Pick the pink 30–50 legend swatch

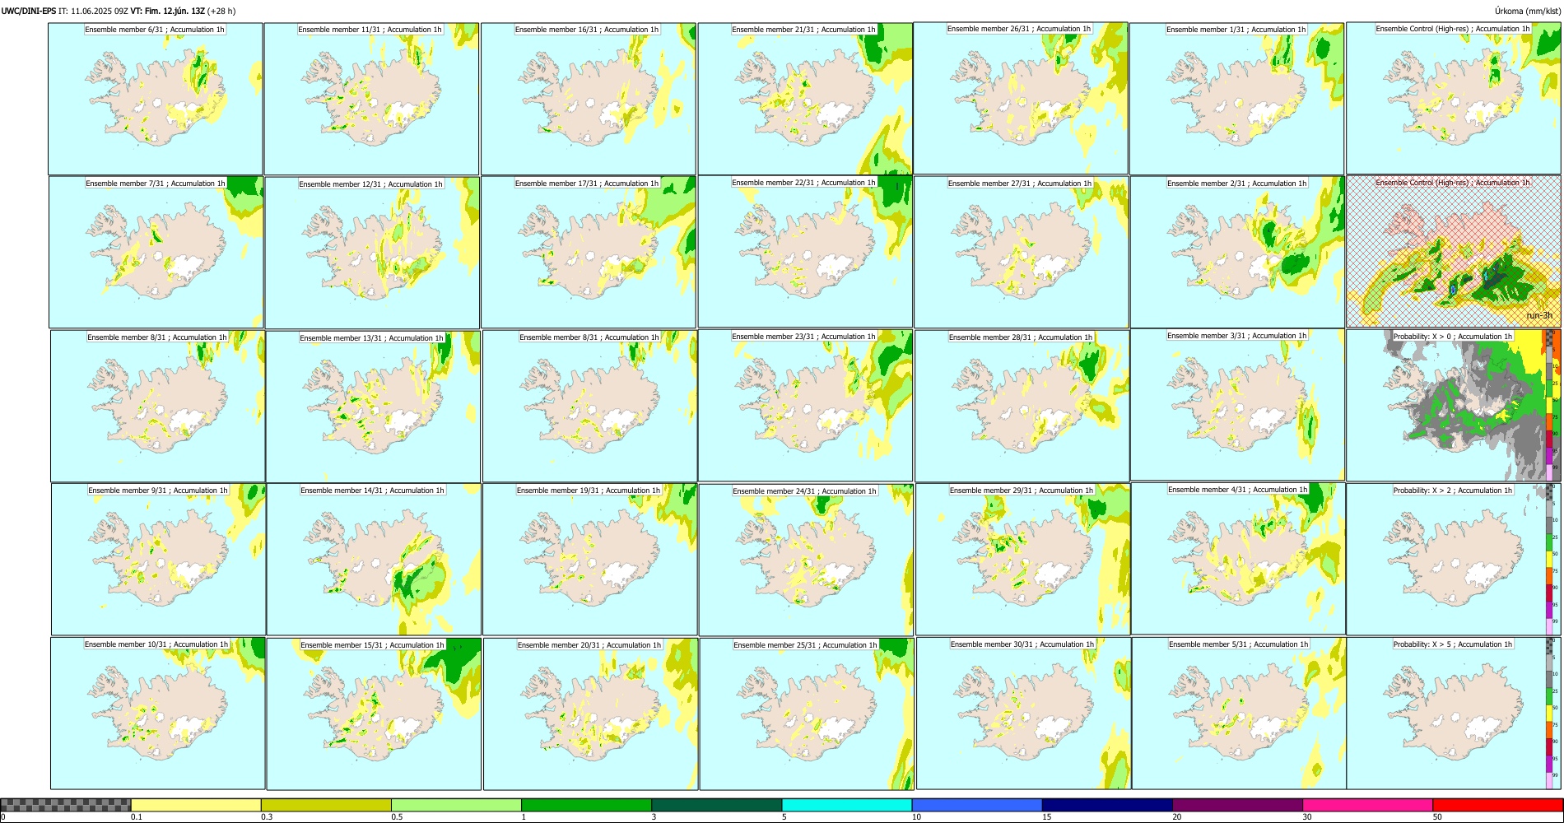[1367, 805]
